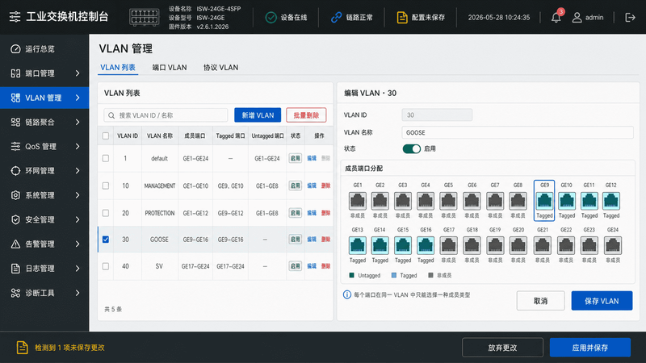The image size is (646, 363).
Task: Select the GE17 port icon
Action: [449, 246]
